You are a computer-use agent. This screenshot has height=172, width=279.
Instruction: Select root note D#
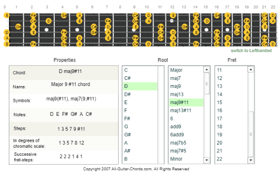click(140, 94)
